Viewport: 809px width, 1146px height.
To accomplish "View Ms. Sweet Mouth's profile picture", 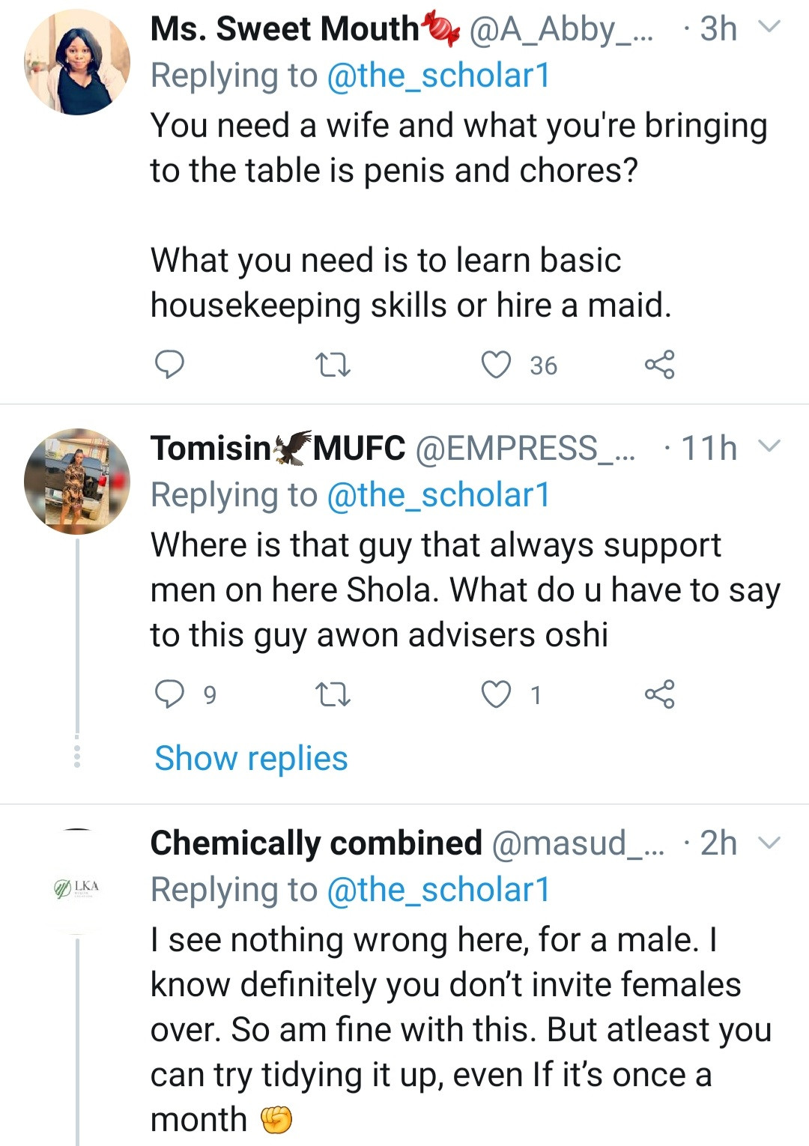I will (77, 62).
